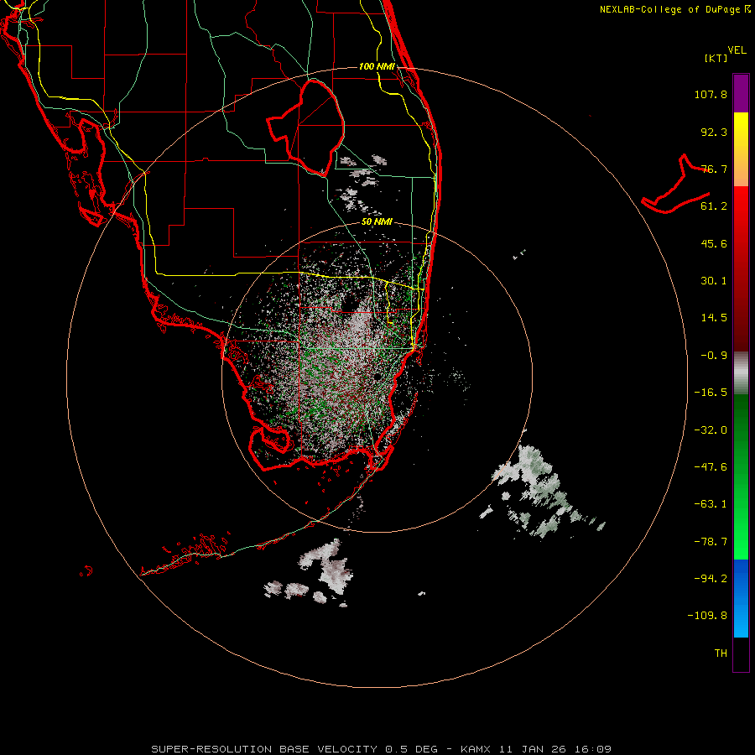Click the 61.2 velocity scale value

[714, 206]
